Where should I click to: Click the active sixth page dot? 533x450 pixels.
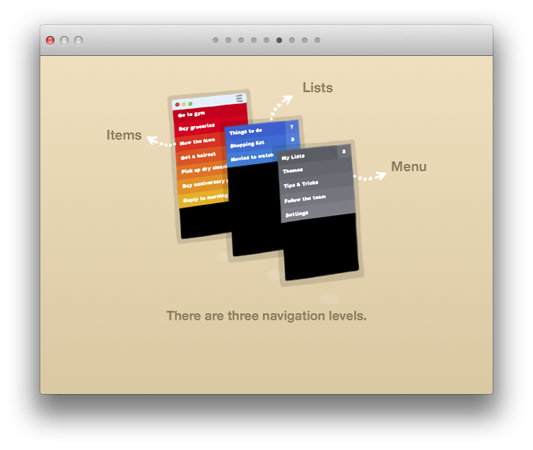pyautogui.click(x=279, y=40)
